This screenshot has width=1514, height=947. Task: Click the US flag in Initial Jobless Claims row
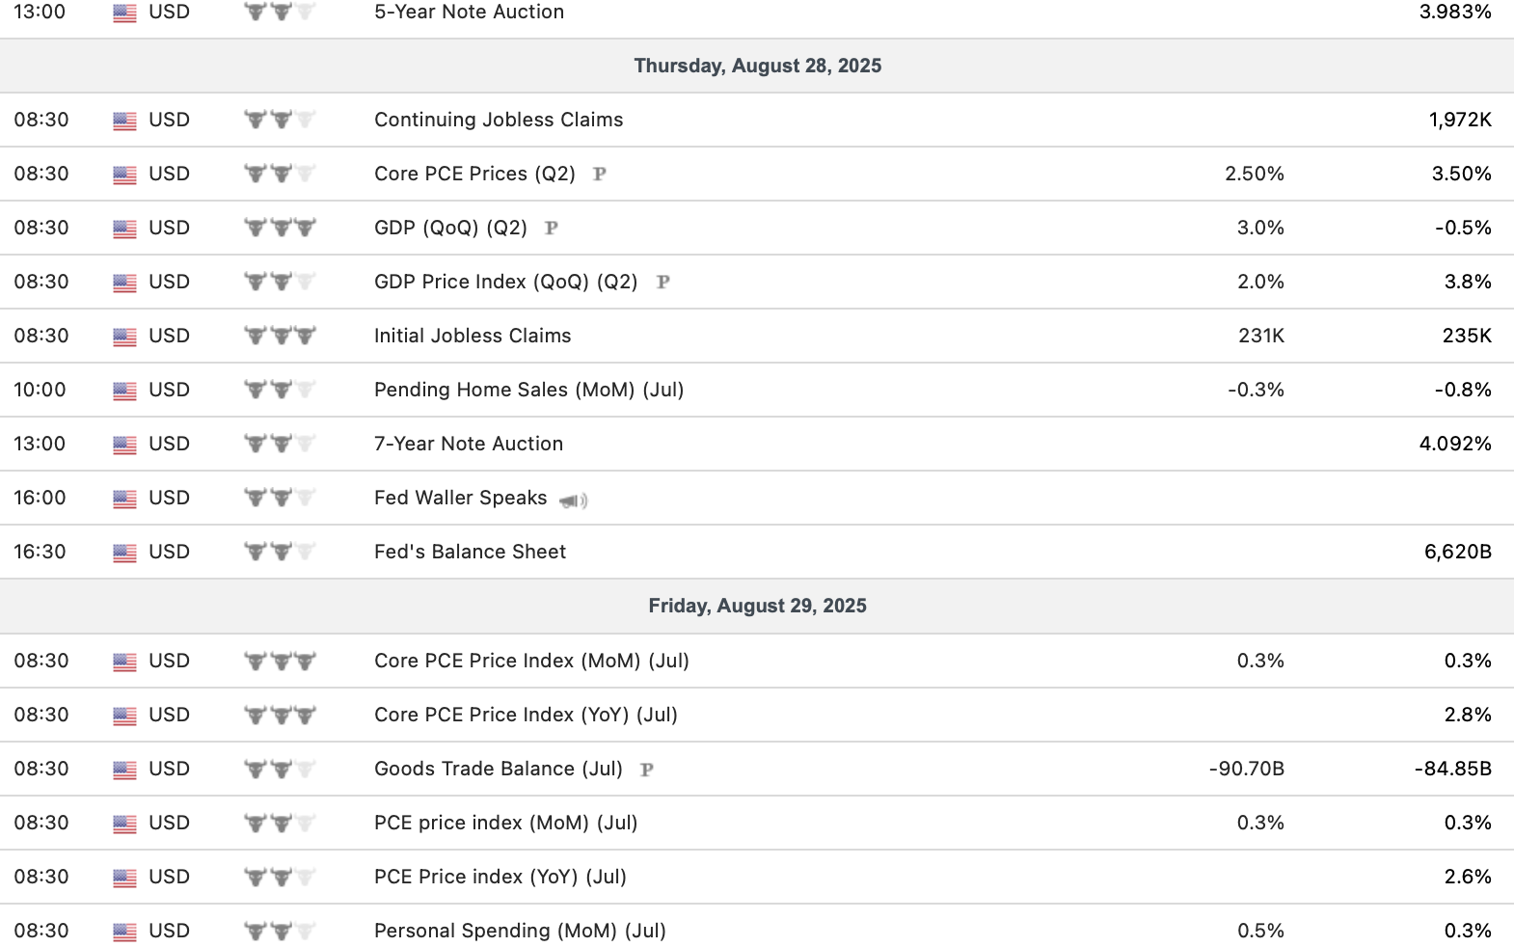coord(124,337)
